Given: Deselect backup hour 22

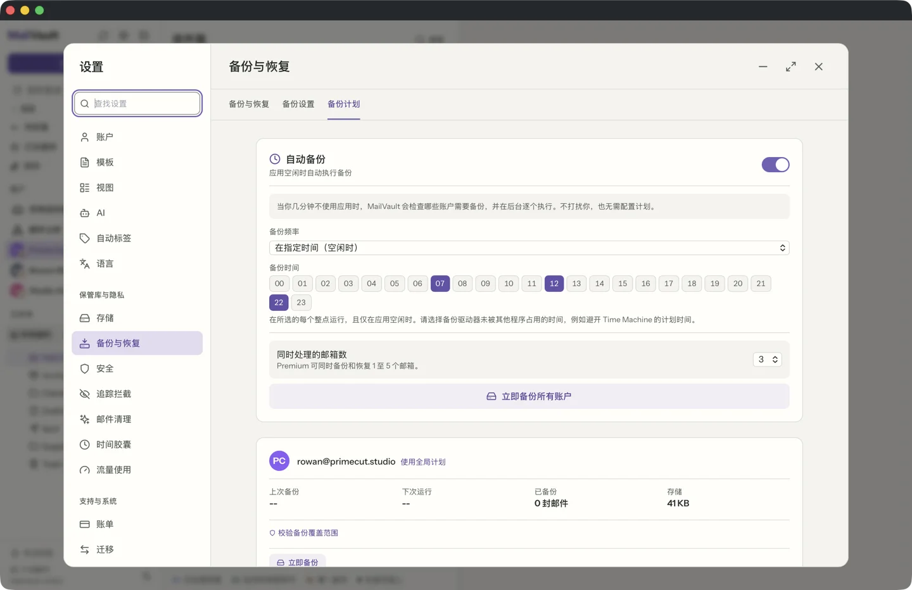Looking at the screenshot, I should [x=279, y=303].
